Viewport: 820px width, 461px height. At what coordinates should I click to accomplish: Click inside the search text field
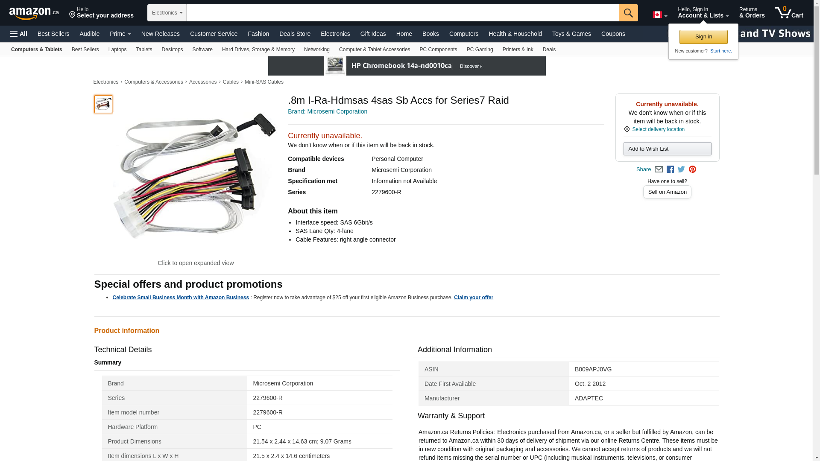(x=402, y=13)
